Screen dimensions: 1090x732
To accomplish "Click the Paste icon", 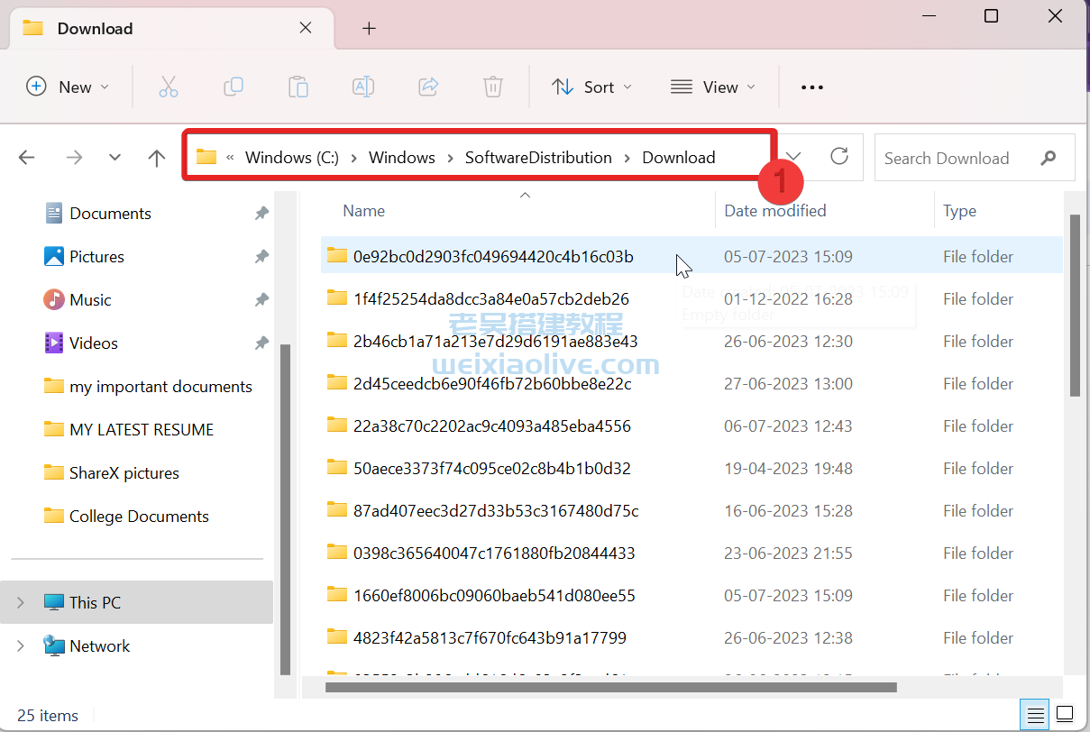I will click(298, 87).
